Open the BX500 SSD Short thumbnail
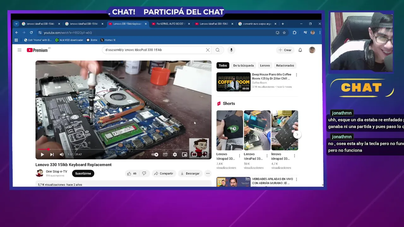404x227 pixels. tap(257, 130)
